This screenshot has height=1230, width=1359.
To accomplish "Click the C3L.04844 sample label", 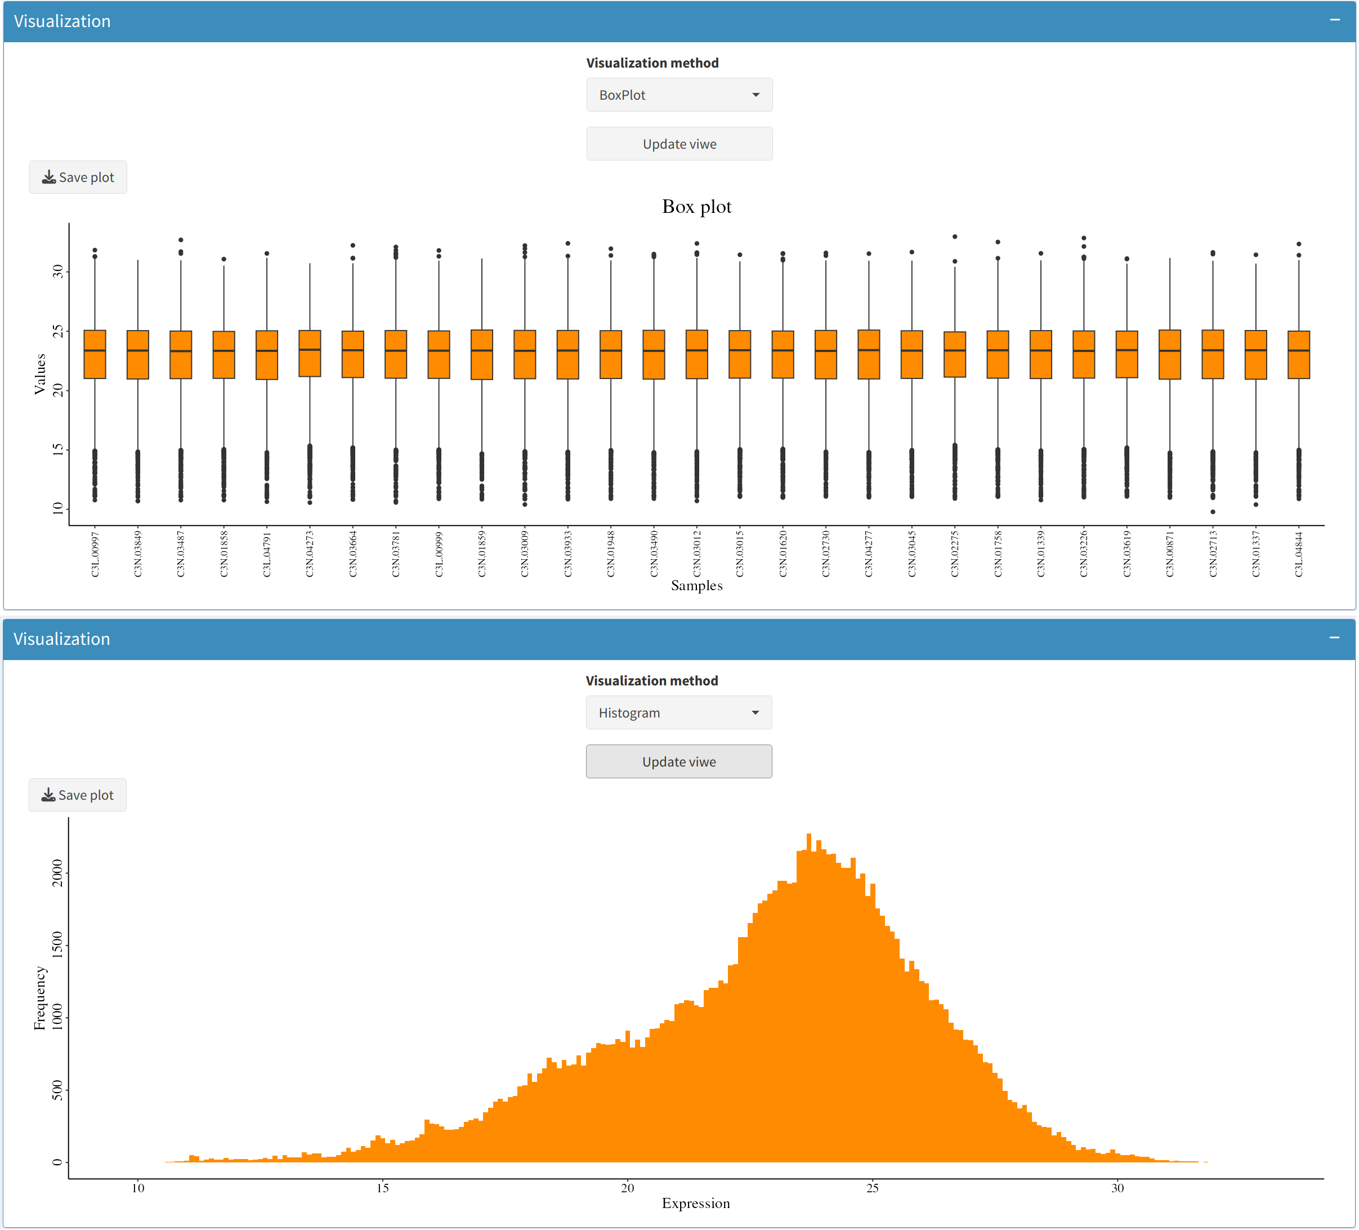I will [1299, 554].
